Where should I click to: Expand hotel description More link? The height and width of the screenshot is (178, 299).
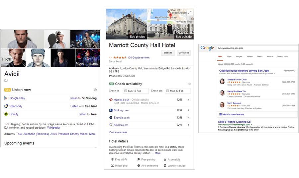[157, 153]
